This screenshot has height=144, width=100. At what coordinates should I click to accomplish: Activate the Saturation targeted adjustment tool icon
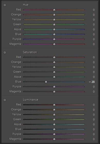pyautogui.click(x=5, y=52)
